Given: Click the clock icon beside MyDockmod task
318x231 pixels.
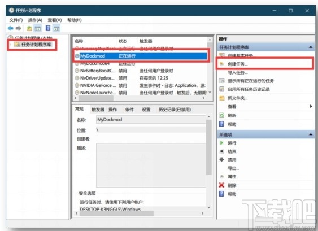Looking at the screenshot, I should coord(77,56).
